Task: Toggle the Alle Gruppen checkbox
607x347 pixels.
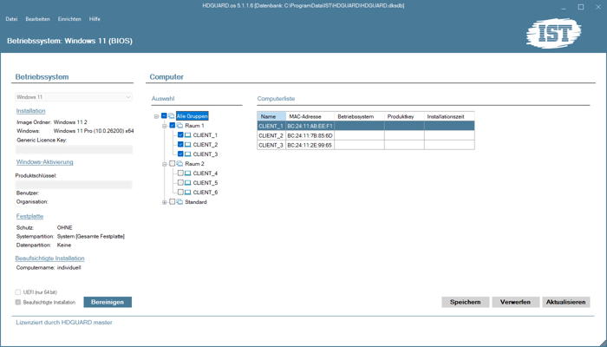Action: (164, 115)
